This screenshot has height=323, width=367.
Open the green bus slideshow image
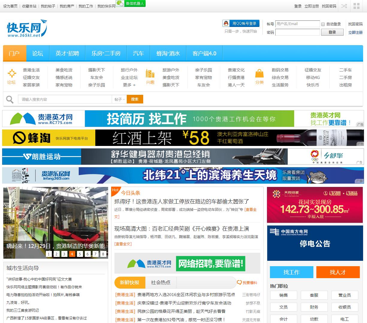(56, 223)
